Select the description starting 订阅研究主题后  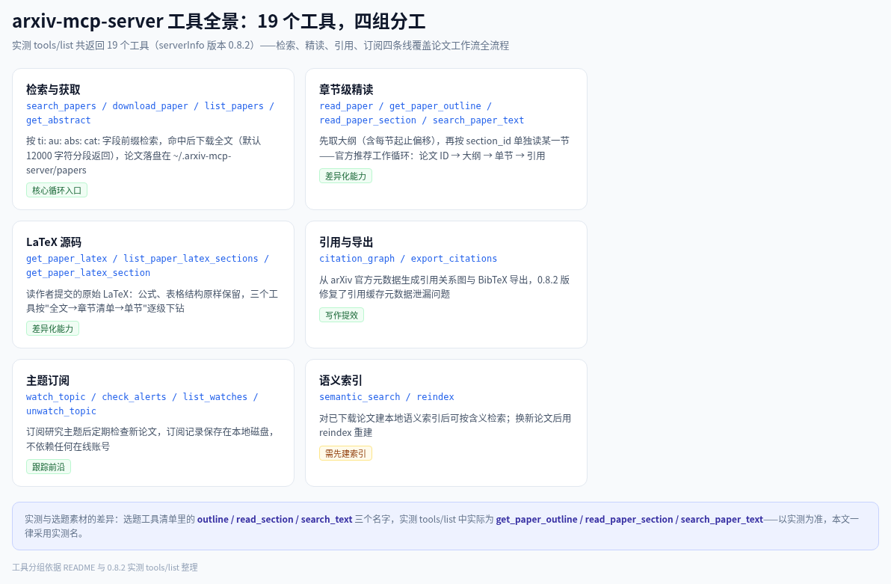point(151,439)
